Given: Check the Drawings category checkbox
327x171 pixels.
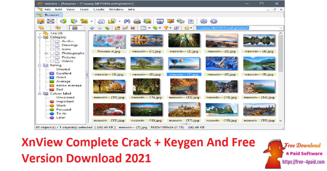Looking at the screenshot, I should tap(52, 45).
